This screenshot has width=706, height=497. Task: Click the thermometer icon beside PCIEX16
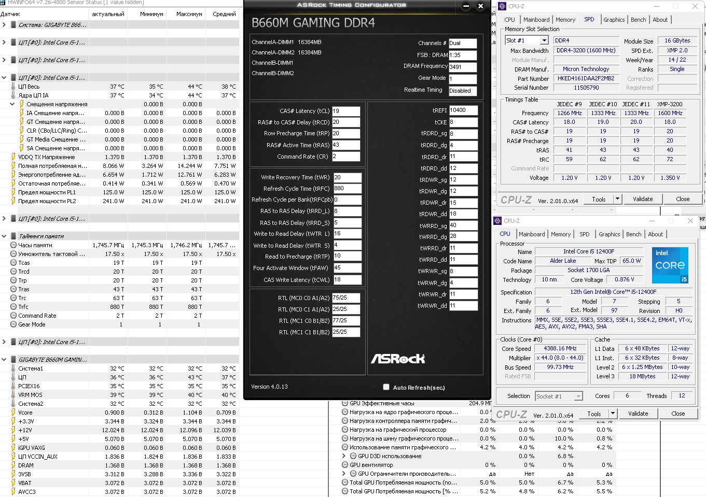point(13,386)
